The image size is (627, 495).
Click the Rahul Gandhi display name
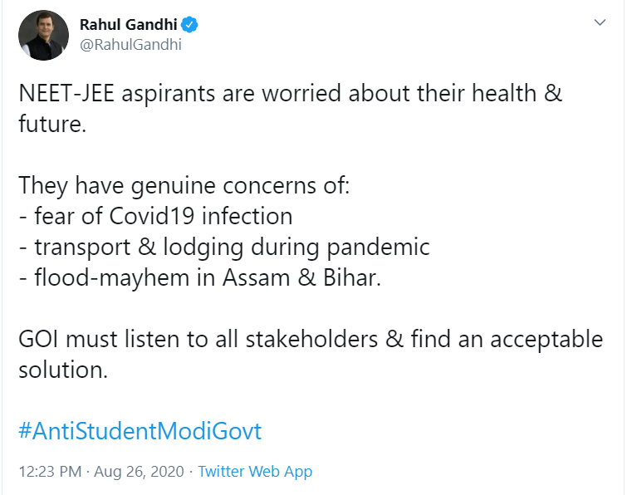point(130,25)
